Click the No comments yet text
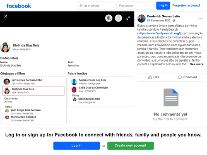Viewport: 207px width, 155px height. click(x=171, y=114)
